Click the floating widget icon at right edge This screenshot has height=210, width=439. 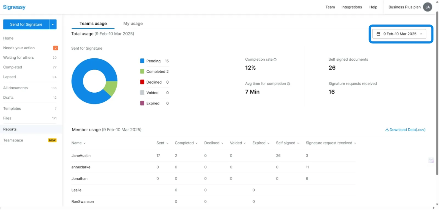tap(431, 160)
